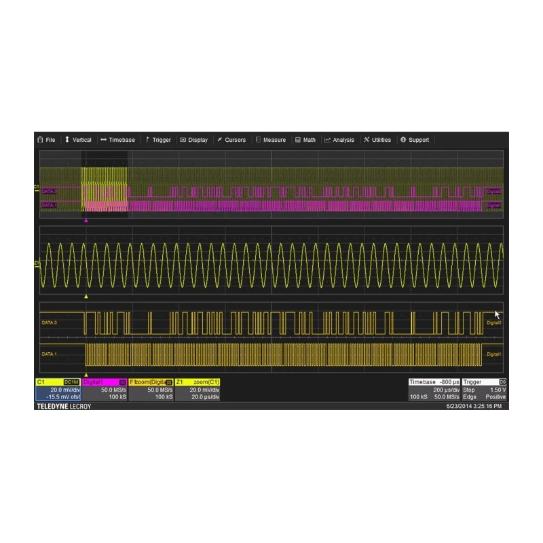The height and width of the screenshot is (543, 543).
Task: Click the orange Digital1 label in bottom grid
Action: 494,354
